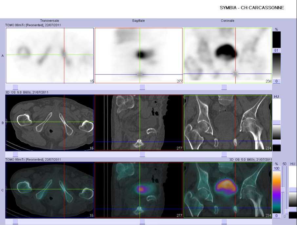Select row C fused sagittal image
The width and height of the screenshot is (297, 225).
click(139, 190)
